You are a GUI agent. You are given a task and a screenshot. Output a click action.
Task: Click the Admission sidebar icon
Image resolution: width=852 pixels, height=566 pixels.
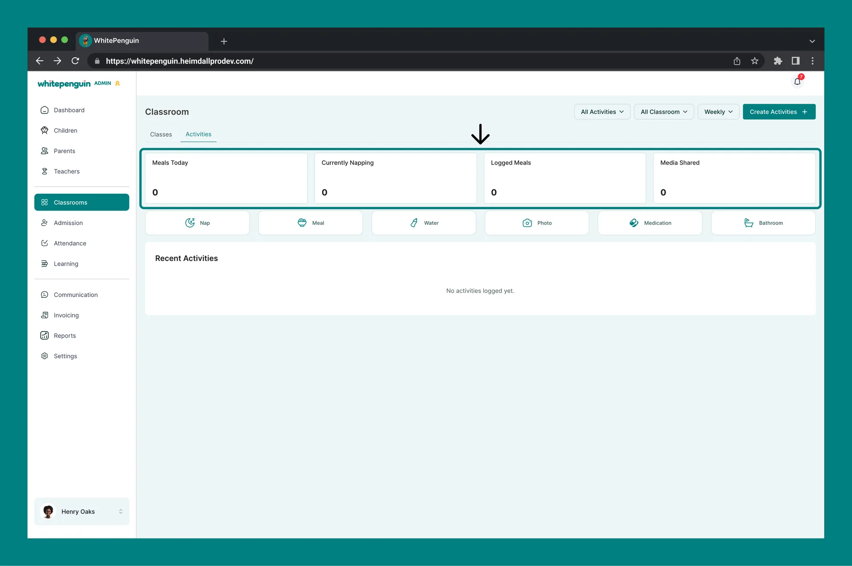44,223
